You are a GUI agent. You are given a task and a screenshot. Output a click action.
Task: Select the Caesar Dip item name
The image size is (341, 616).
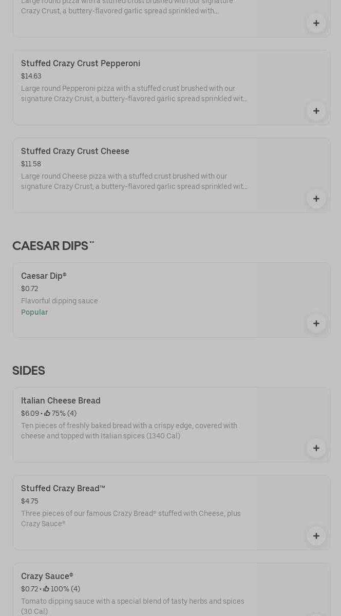point(44,276)
